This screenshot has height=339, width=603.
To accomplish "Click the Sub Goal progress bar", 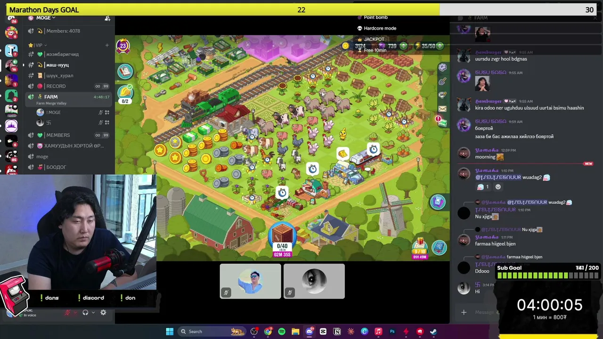I will coord(548,275).
